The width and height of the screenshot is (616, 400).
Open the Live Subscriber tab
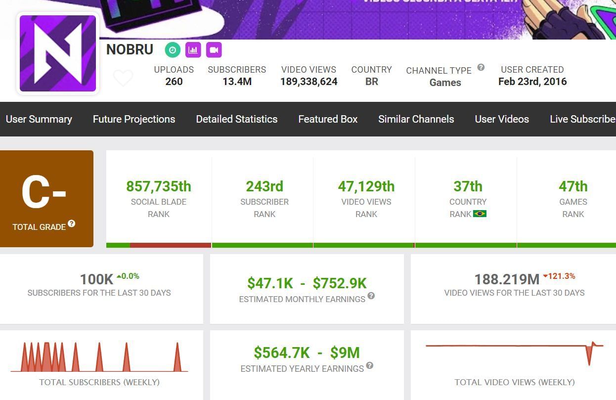click(x=582, y=119)
